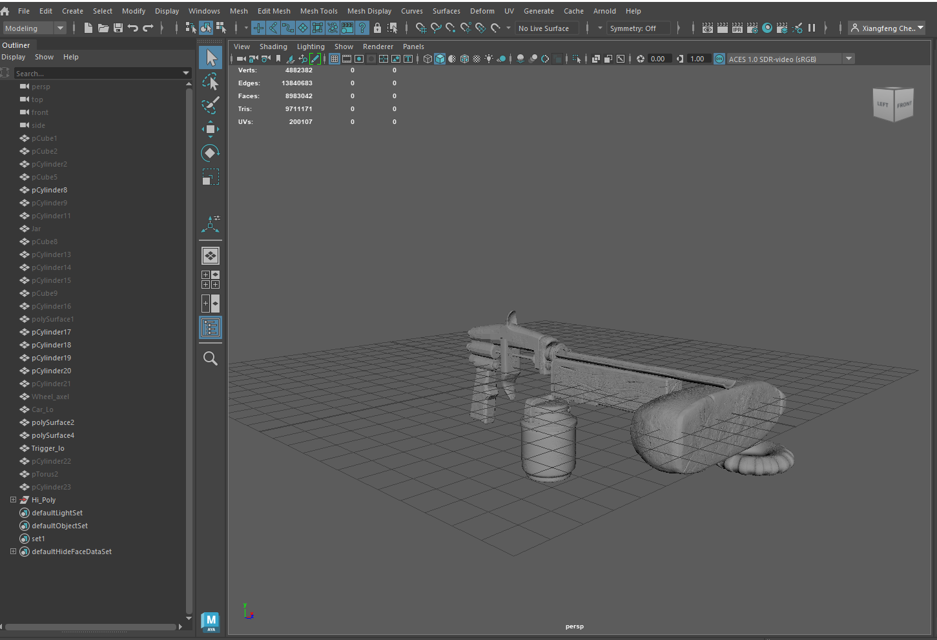Open the Edit Mesh menu
This screenshot has height=640, width=937.
(x=274, y=11)
